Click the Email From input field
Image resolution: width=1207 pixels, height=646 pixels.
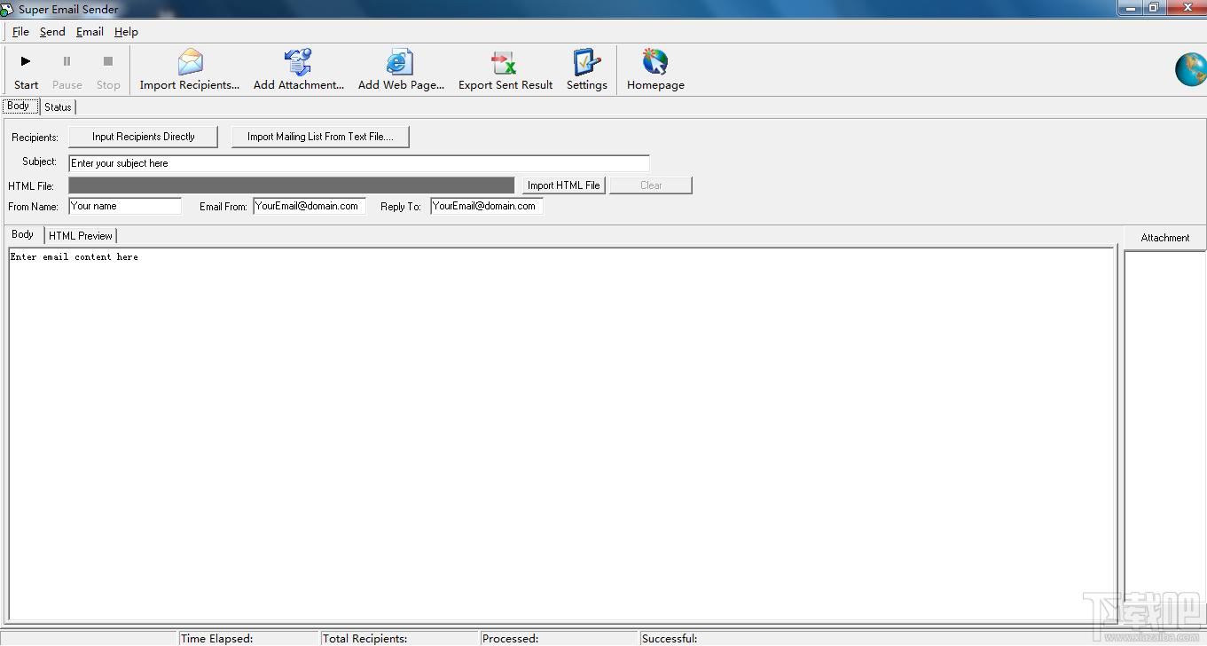(x=310, y=206)
